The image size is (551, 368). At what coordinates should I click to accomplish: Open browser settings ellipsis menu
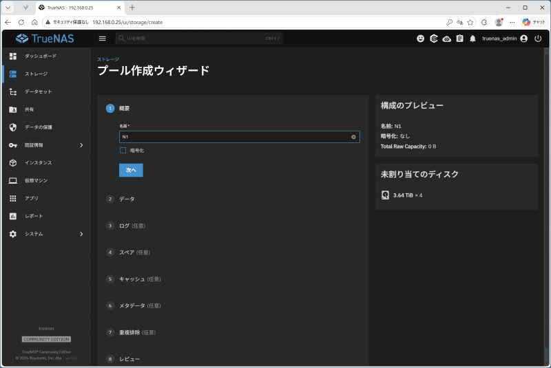[512, 22]
